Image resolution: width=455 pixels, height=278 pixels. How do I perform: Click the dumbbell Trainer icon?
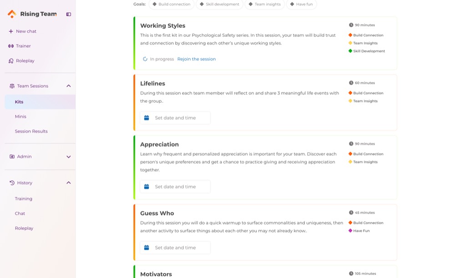point(11,46)
